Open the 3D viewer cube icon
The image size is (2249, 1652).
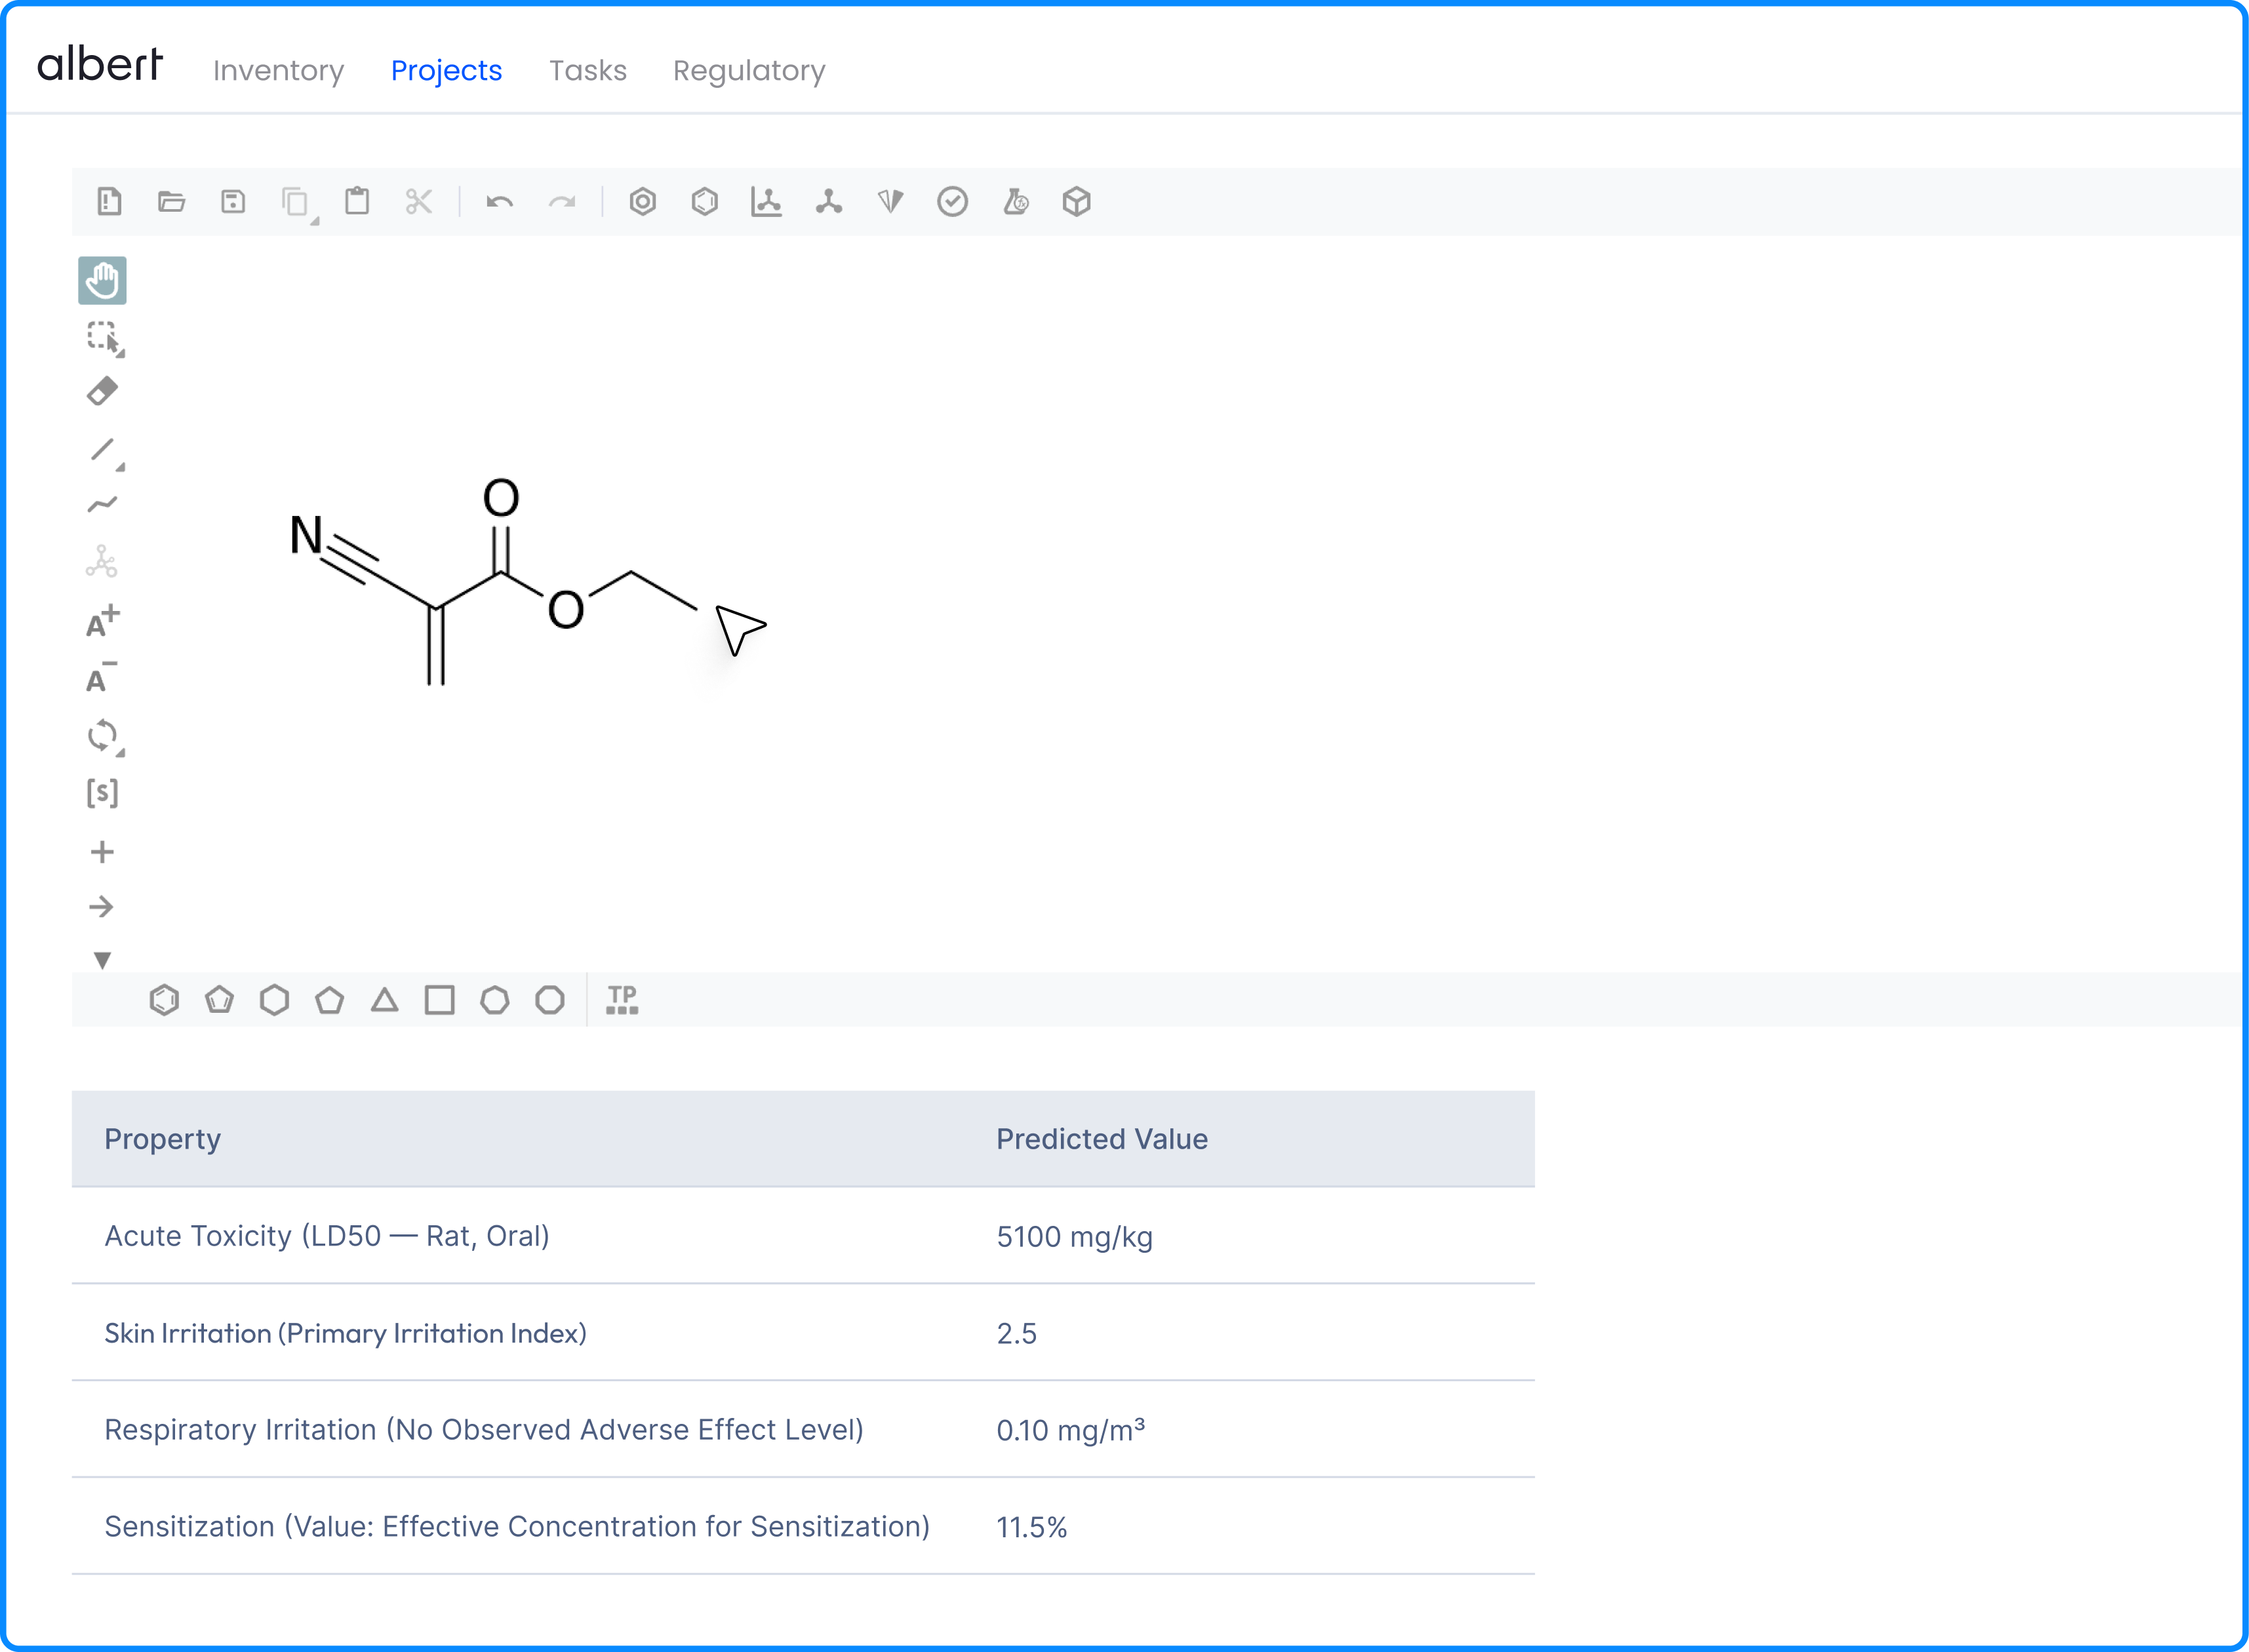point(1076,202)
